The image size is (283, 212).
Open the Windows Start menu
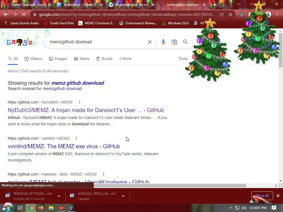point(7,208)
